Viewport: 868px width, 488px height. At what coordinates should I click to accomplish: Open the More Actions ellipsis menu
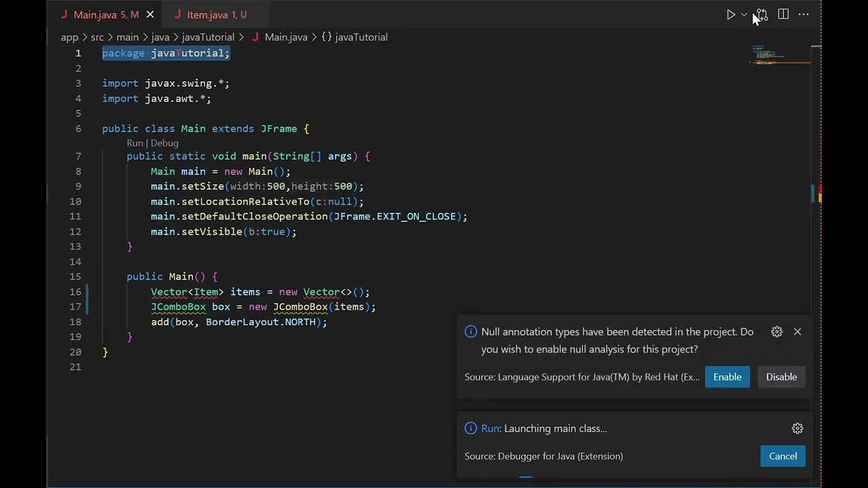click(x=804, y=14)
